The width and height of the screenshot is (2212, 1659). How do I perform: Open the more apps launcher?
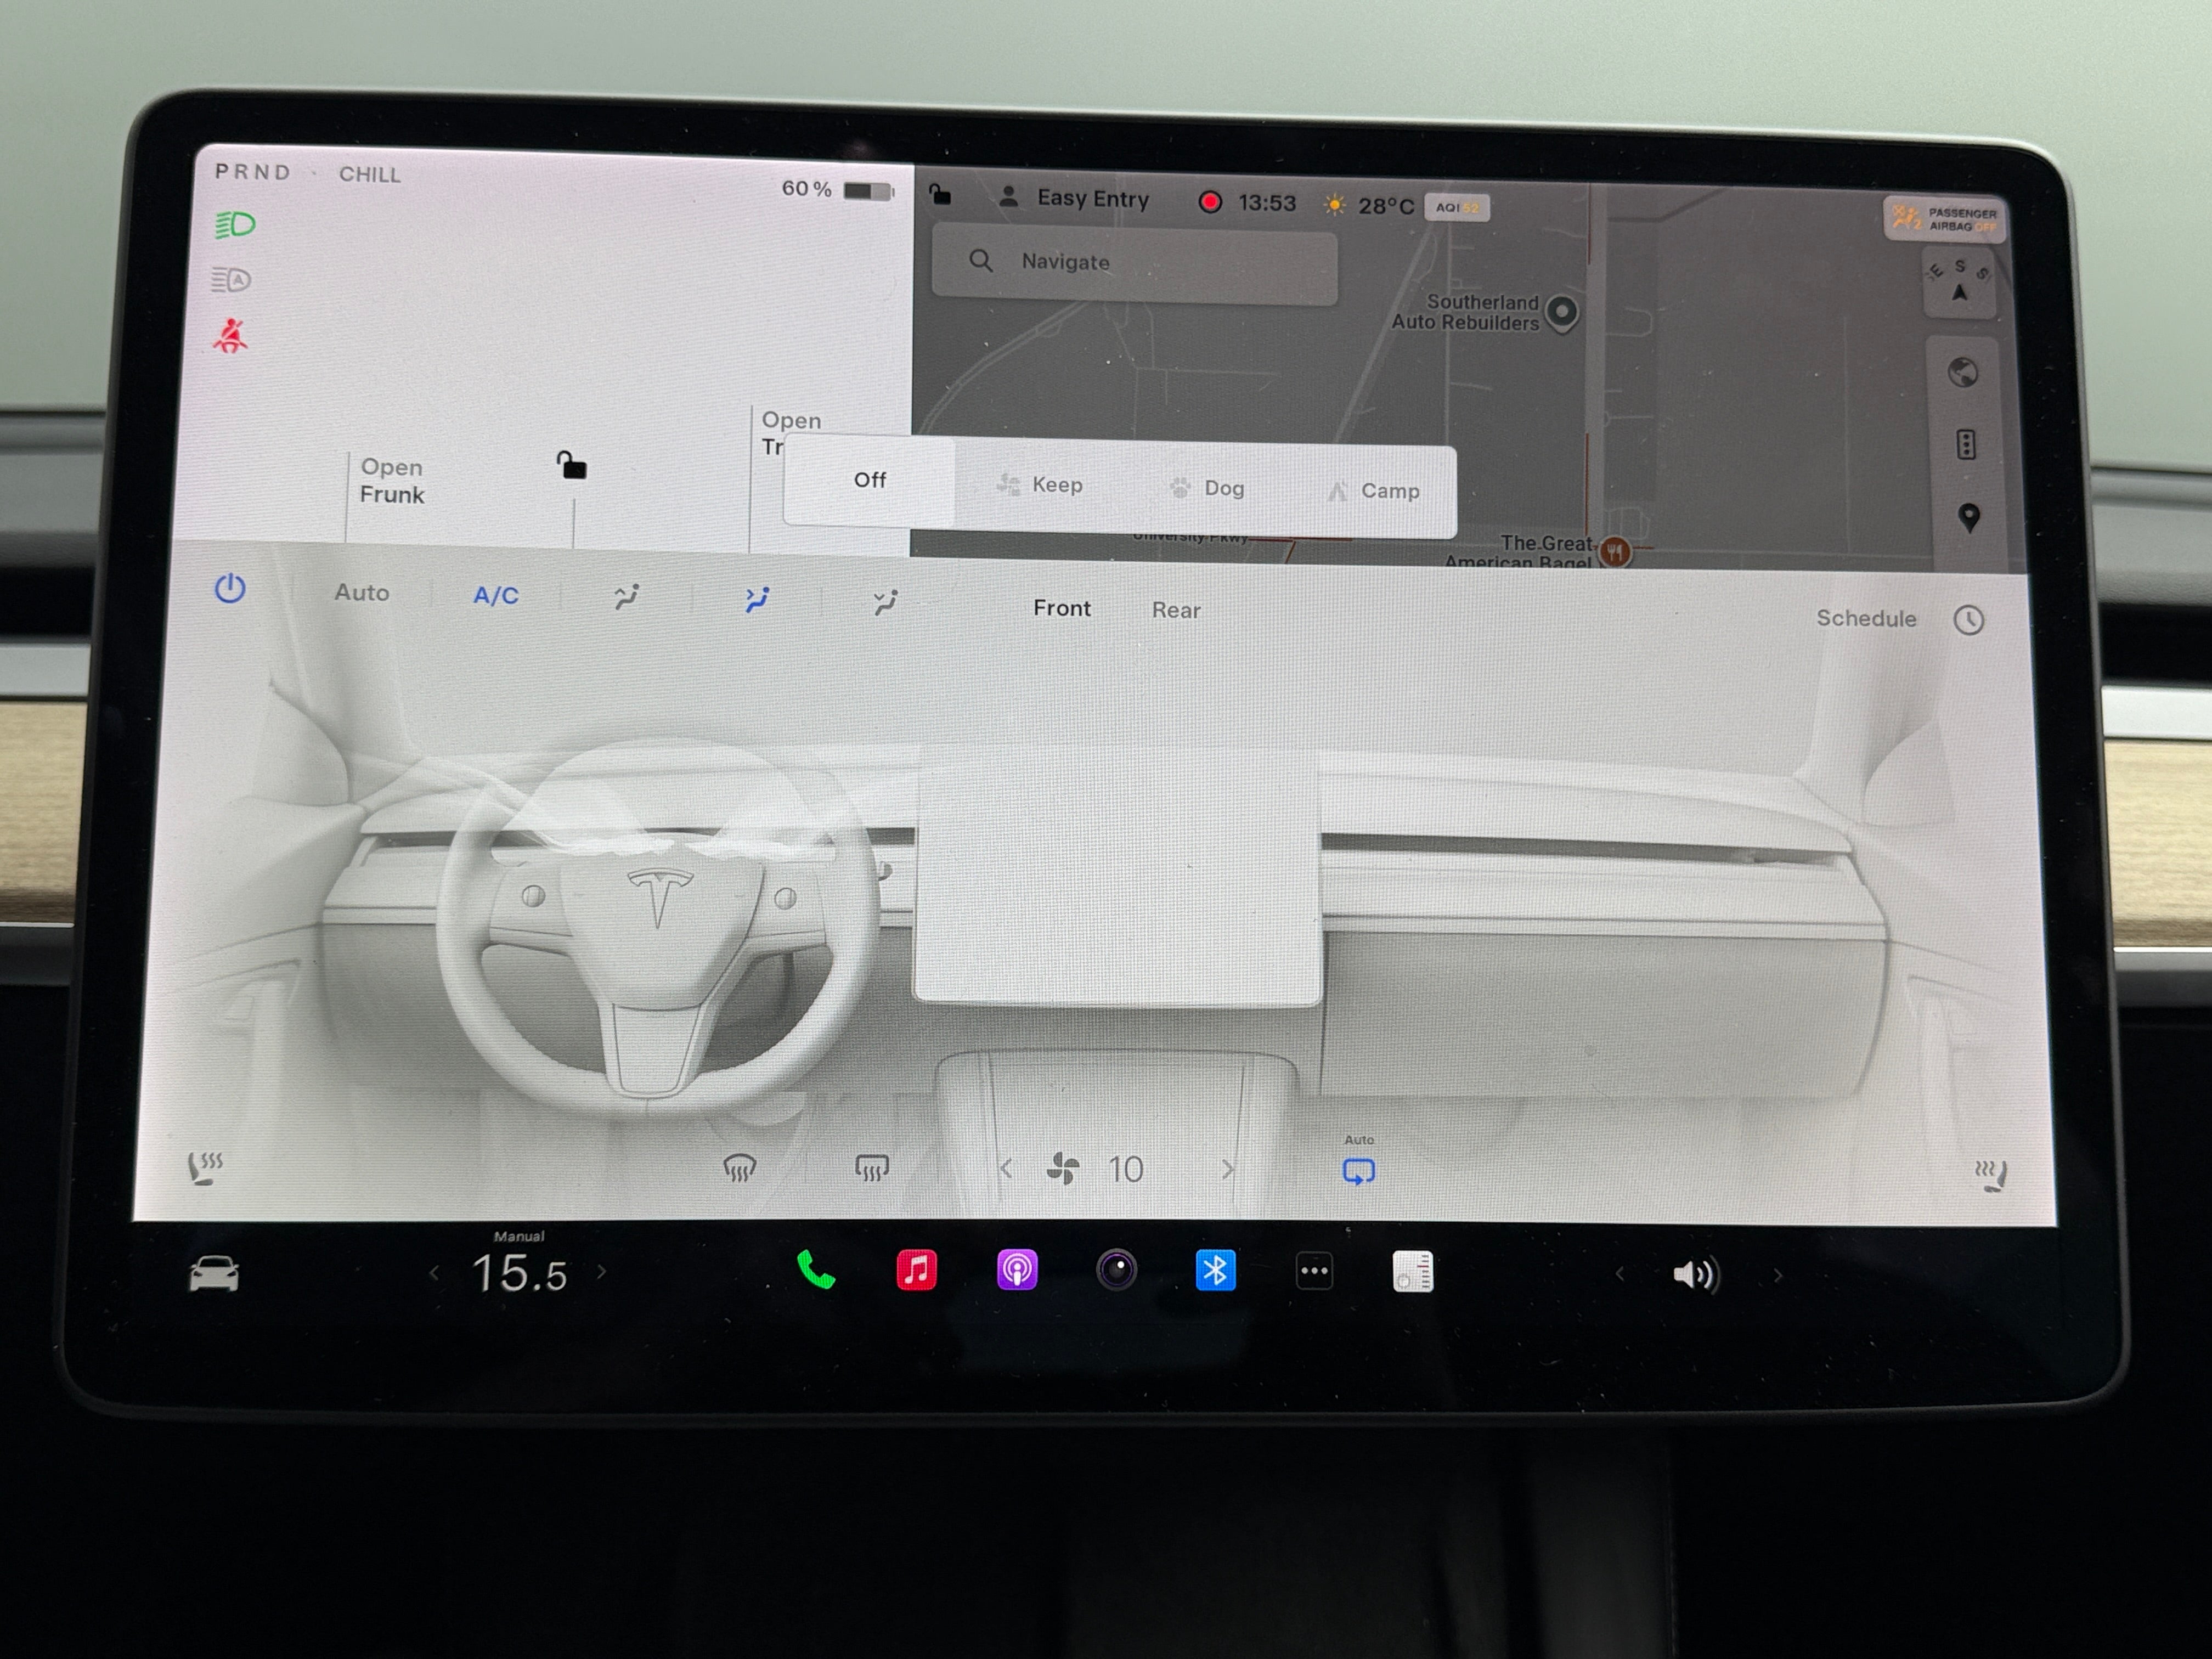pyautogui.click(x=1314, y=1272)
